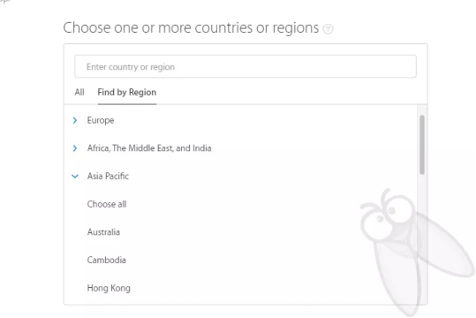This screenshot has width=476, height=318.
Task: Click scrollbar track below the thumb
Action: 422,240
